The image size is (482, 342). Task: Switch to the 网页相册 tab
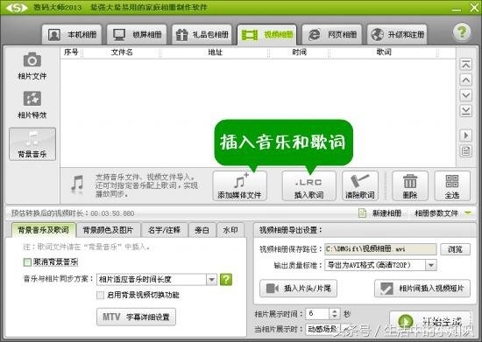click(x=332, y=35)
